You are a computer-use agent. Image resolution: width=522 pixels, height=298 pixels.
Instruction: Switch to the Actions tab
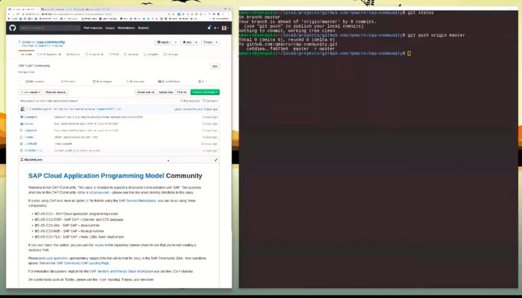[73, 54]
